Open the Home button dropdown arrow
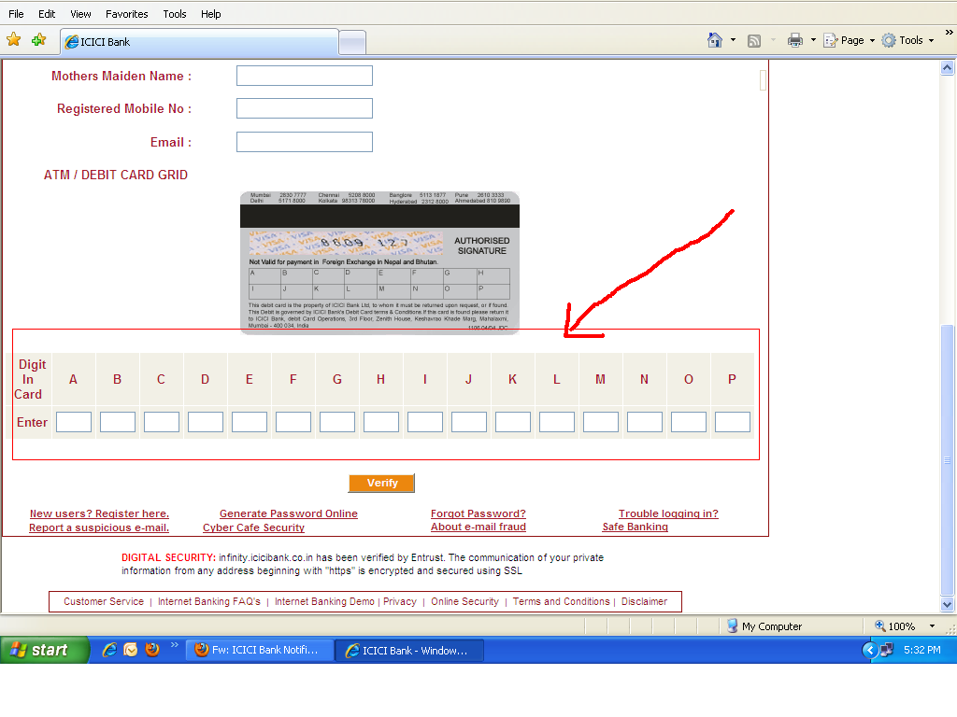The image size is (957, 717). (x=733, y=40)
